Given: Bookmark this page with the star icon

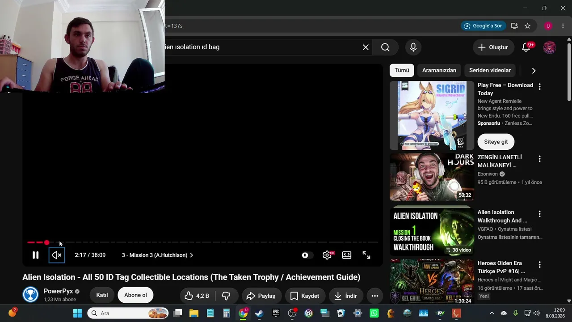Looking at the screenshot, I should [527, 26].
